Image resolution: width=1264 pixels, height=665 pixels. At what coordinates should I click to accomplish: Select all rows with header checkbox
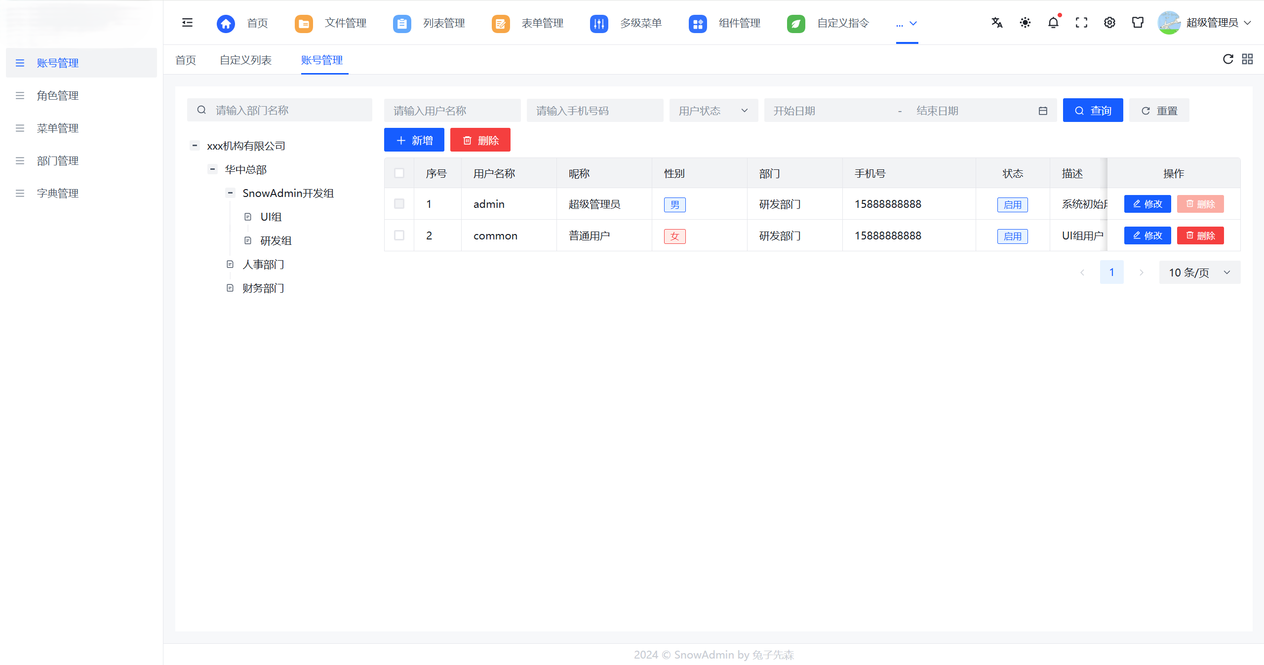pos(399,173)
